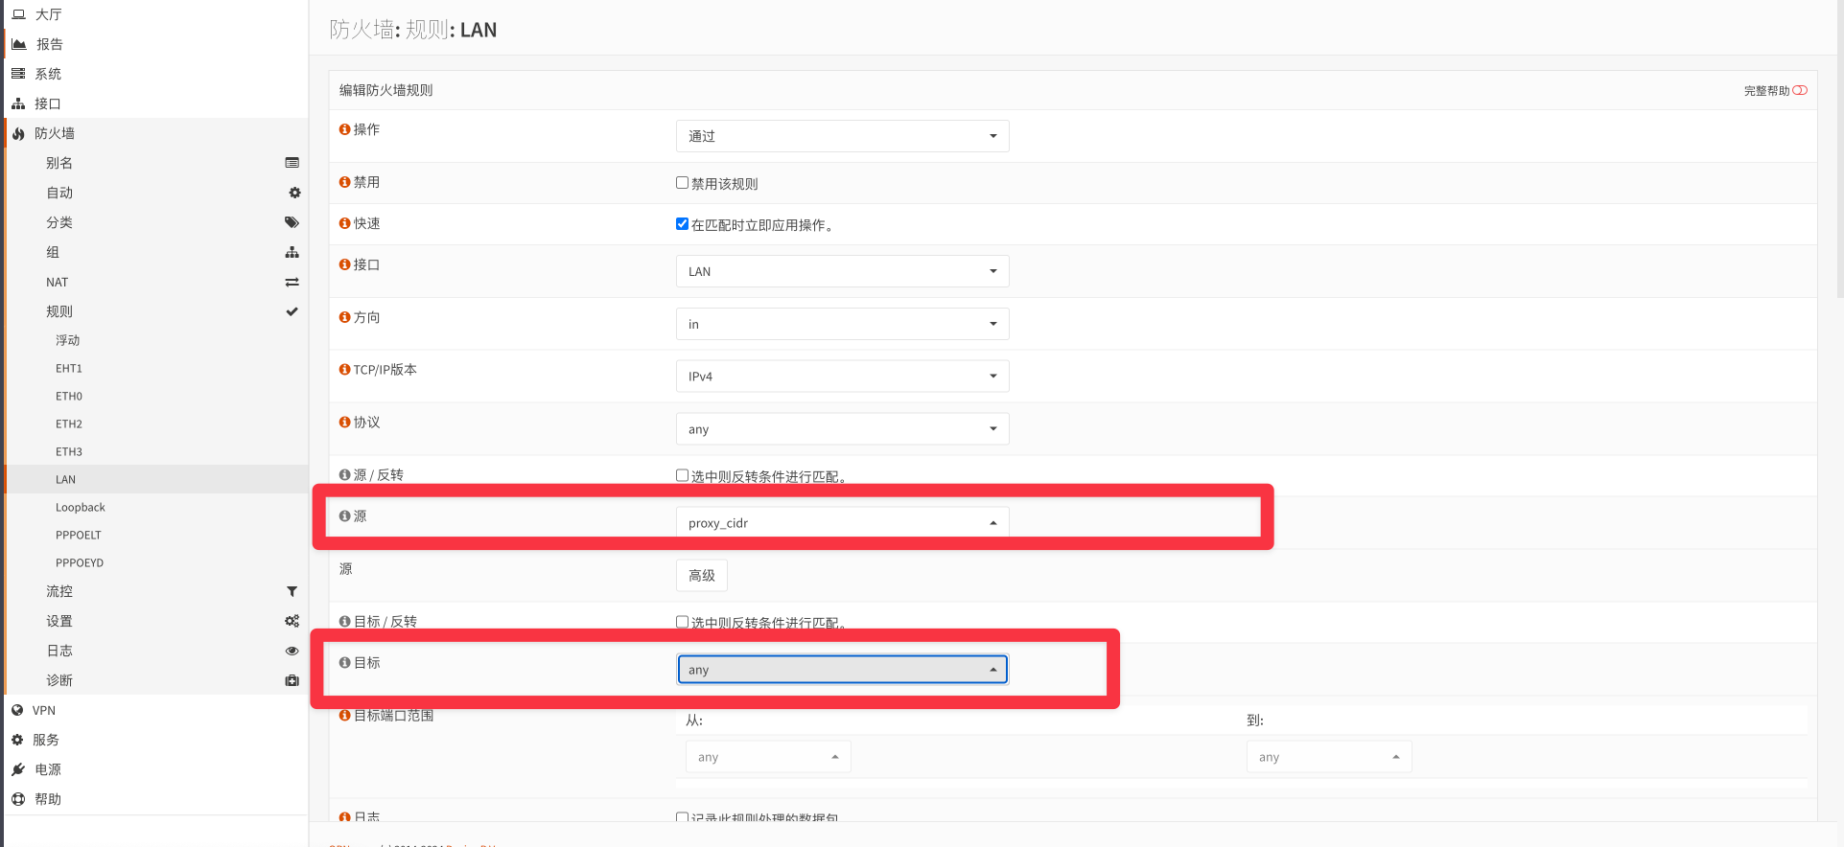
Task: Click the flame icon next to 防火墙
Action: pyautogui.click(x=18, y=133)
